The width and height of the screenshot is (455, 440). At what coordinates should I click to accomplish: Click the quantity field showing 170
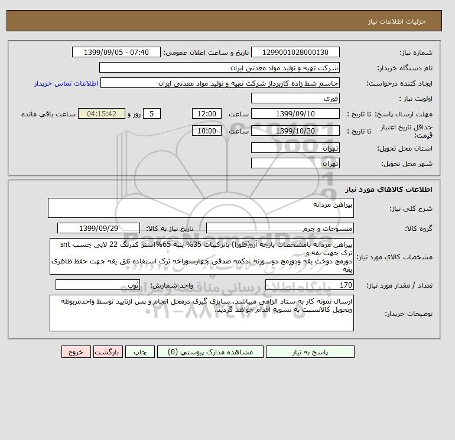[310, 285]
